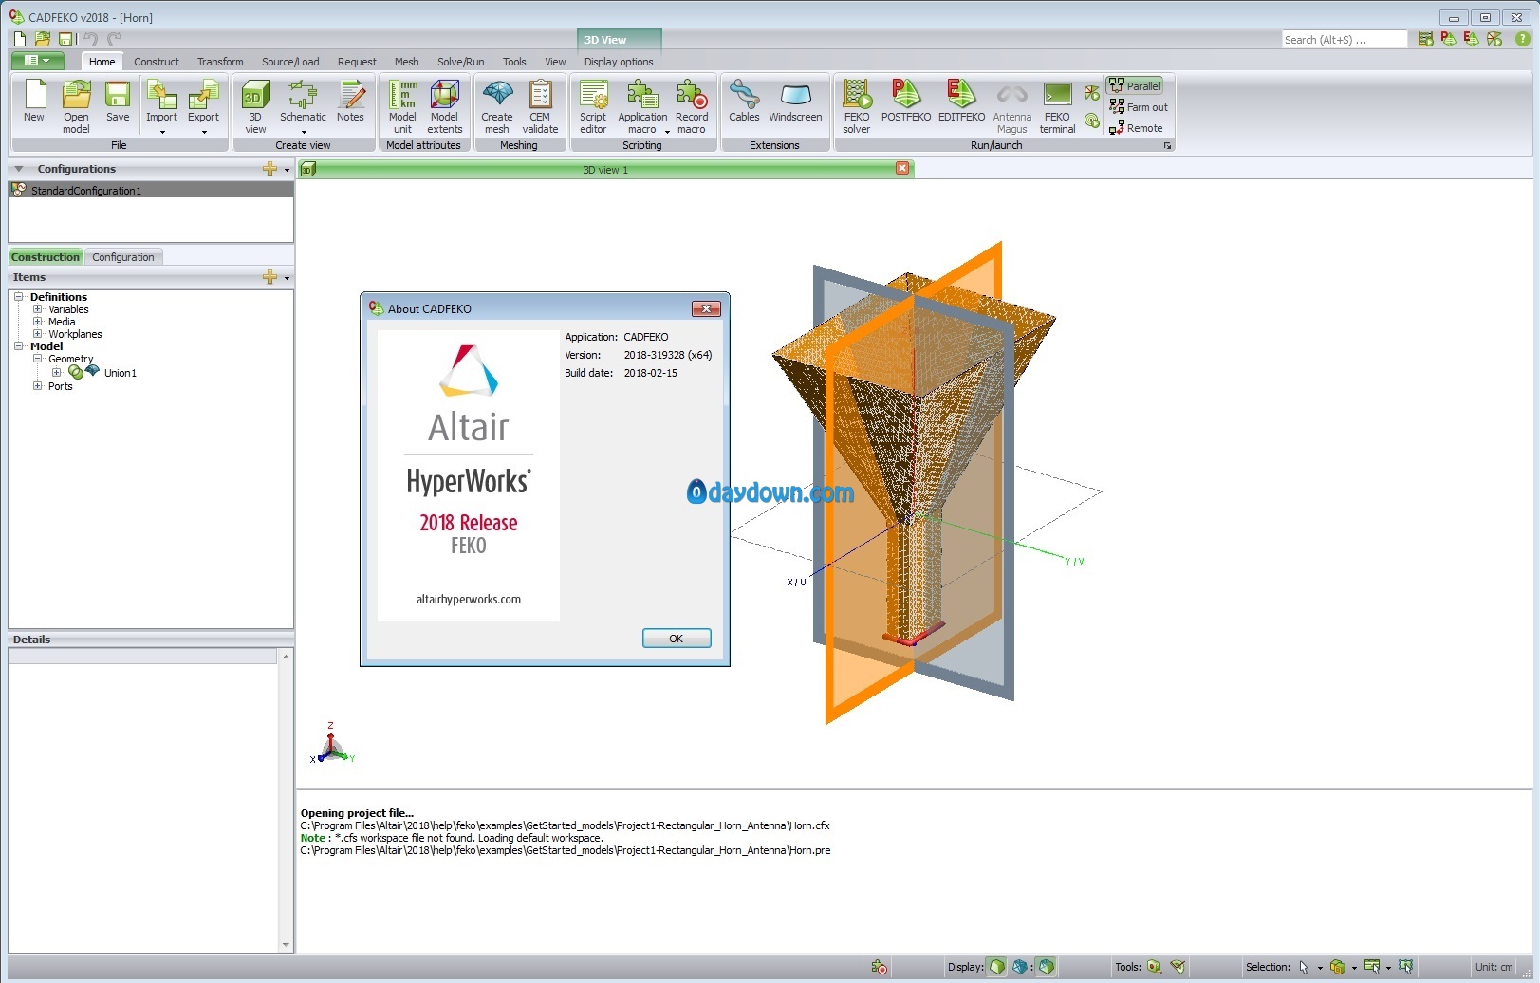
Task: Open the Solve/Run ribbon tab
Action: (460, 62)
